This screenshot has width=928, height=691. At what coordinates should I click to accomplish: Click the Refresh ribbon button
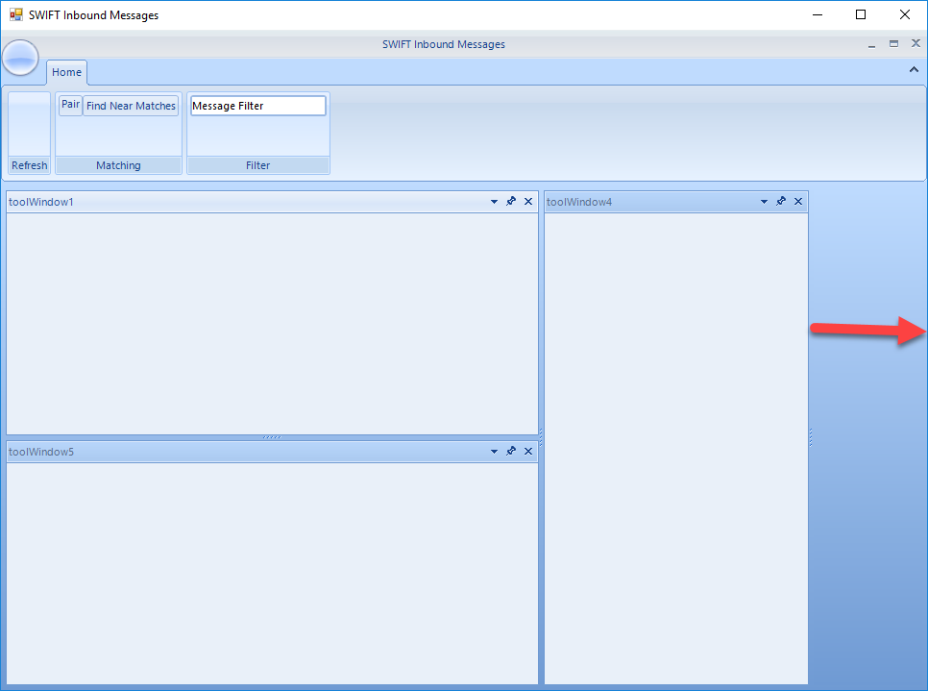tap(30, 134)
